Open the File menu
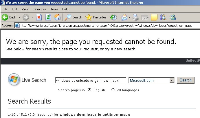The height and width of the screenshot is (118, 200). (x=5, y=9)
